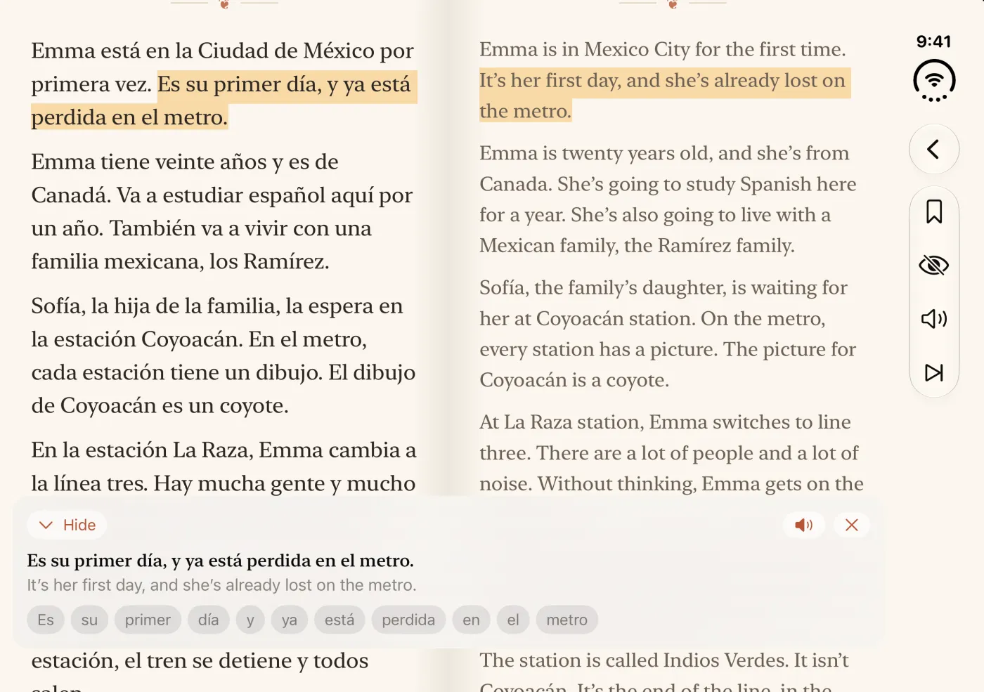Select the word chip "primer"
Screen dimensions: 984x692
148,620
